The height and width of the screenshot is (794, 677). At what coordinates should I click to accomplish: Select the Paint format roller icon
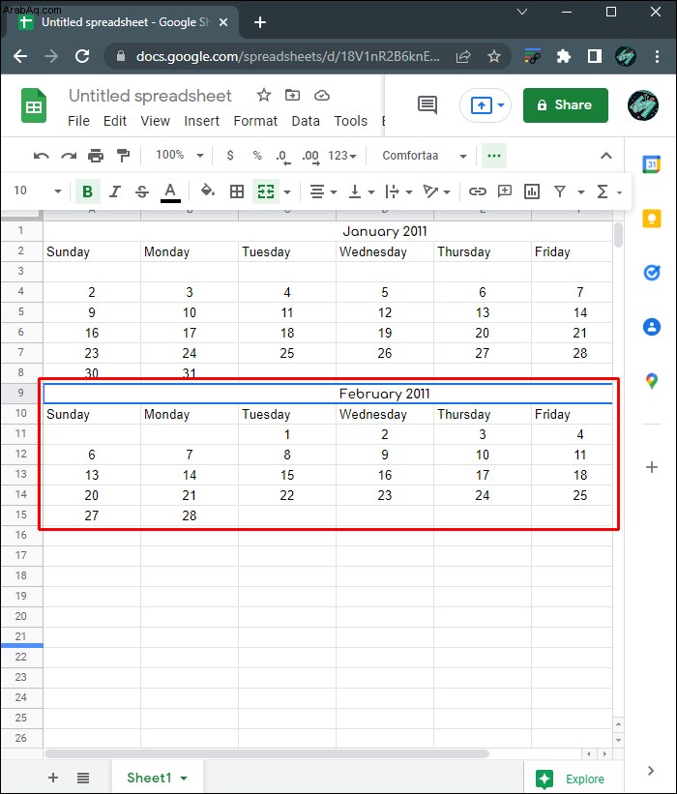point(123,156)
